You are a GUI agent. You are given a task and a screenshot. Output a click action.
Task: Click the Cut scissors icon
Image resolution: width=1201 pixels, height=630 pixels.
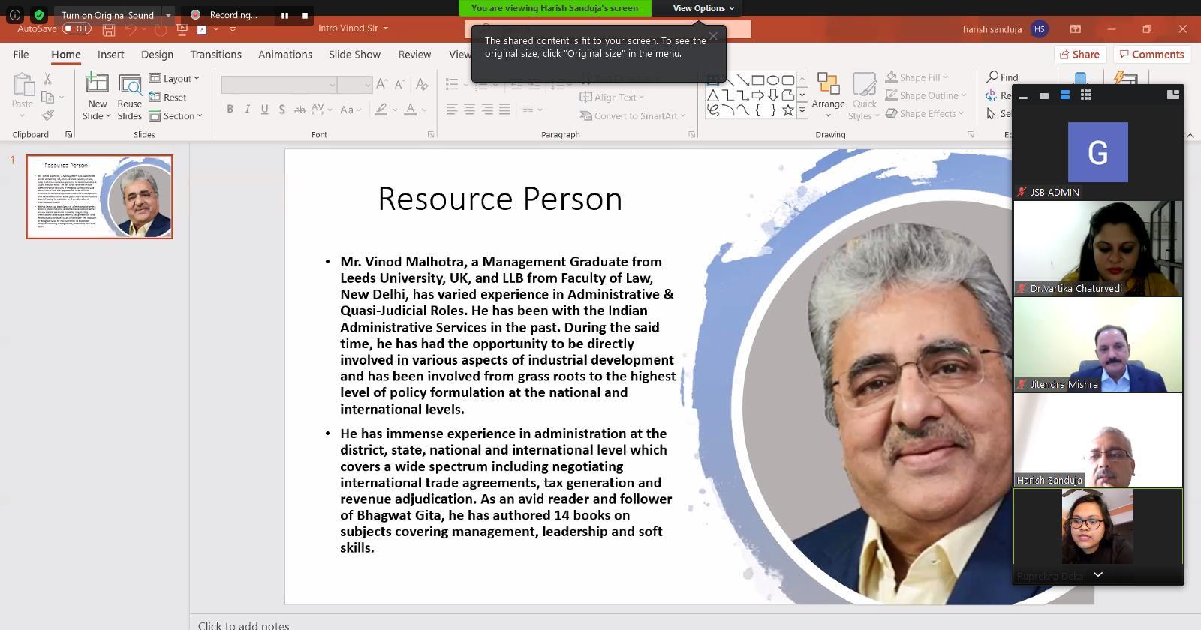(x=47, y=79)
